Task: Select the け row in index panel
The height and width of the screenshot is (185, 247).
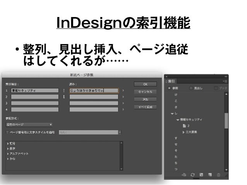Action: pos(176,95)
